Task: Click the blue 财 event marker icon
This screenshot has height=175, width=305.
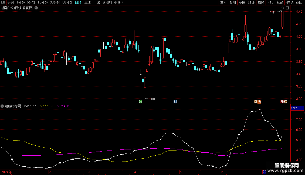Action: click(175, 102)
